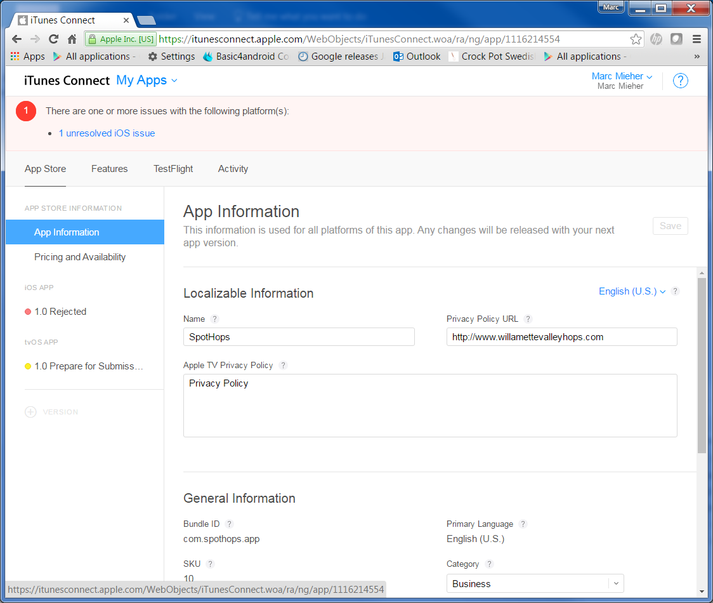Click the Apple Inc. [US] security badge

pos(121,39)
